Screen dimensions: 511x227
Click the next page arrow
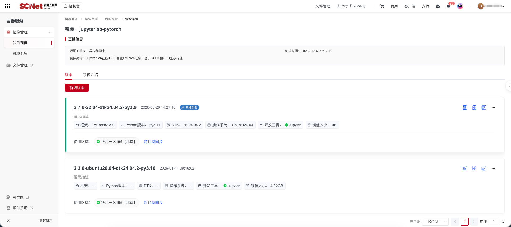(474, 221)
